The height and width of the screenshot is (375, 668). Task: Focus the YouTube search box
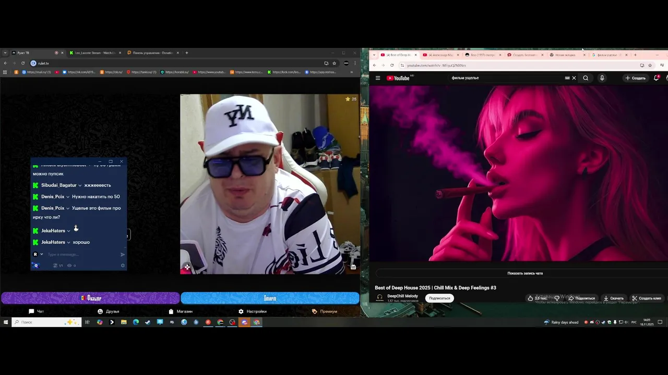pyautogui.click(x=506, y=78)
